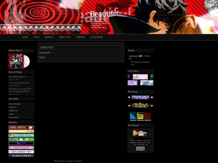Click the magenta site button in Cool Sites

129,77
